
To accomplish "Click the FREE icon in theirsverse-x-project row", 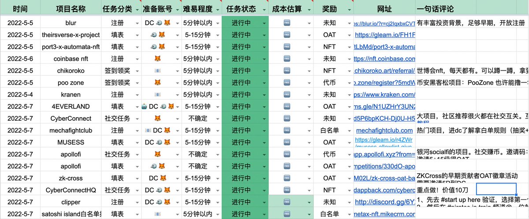I will [287, 34].
